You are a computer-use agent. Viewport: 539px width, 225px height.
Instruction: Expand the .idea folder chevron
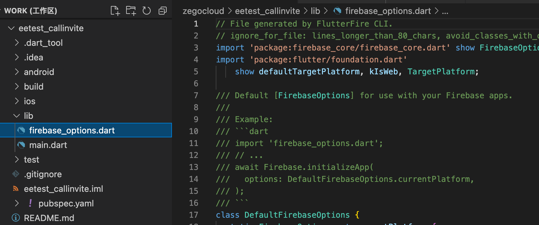click(17, 57)
